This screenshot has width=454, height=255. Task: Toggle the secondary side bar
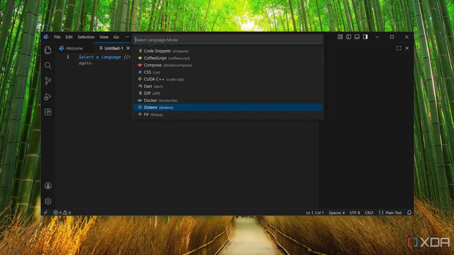click(x=365, y=37)
